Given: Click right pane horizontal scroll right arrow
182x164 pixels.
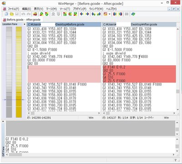Looking at the screenshot, I should [174, 113].
